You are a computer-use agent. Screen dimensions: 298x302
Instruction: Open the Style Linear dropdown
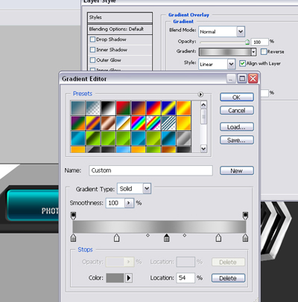pos(217,64)
